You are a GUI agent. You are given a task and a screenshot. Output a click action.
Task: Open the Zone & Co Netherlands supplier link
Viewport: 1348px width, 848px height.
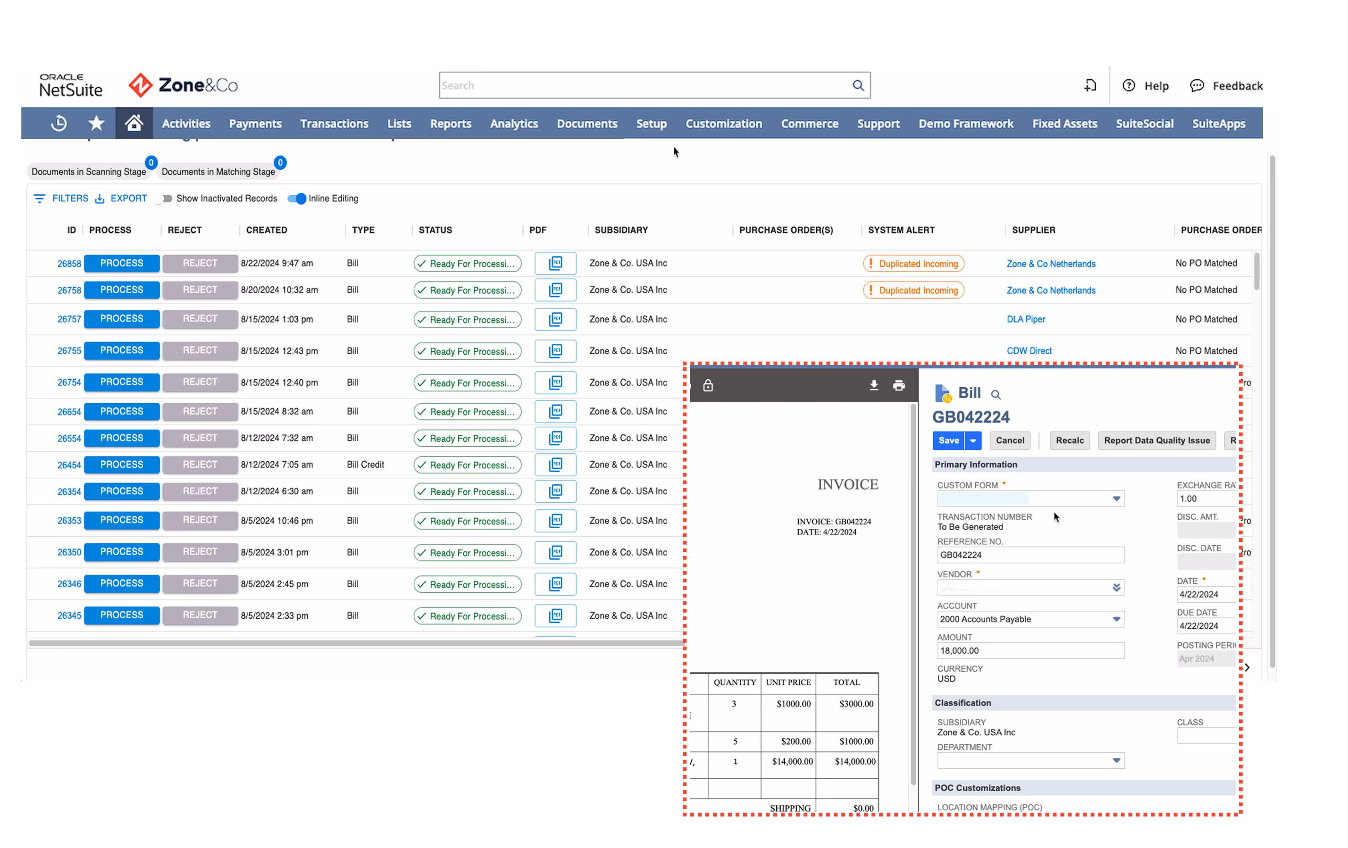[x=1051, y=263]
